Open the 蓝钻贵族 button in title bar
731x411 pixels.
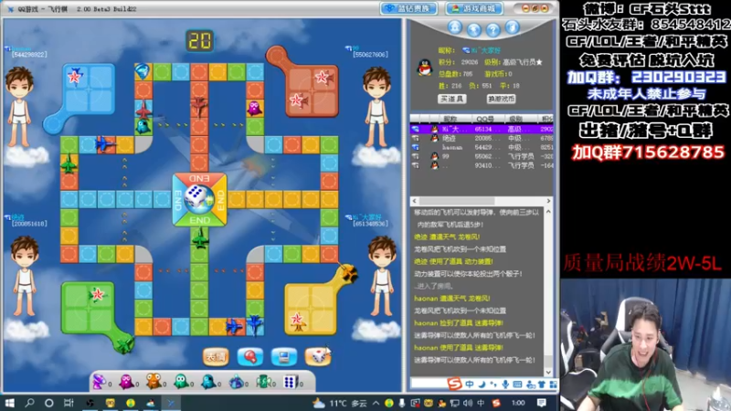408,8
